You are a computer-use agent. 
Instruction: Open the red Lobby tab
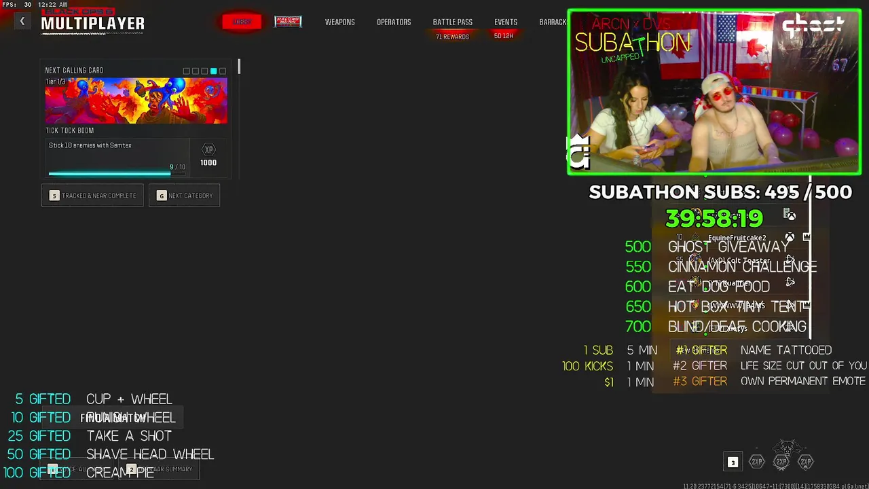tap(242, 22)
